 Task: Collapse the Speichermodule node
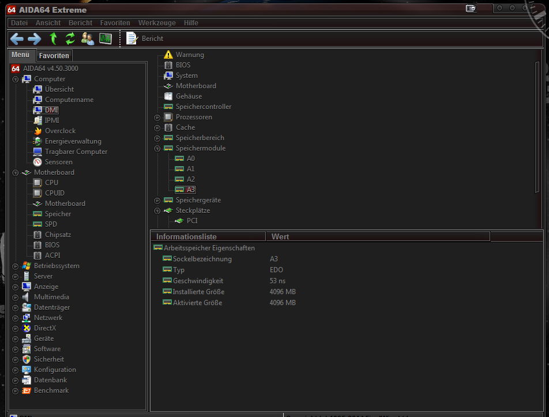click(x=157, y=149)
